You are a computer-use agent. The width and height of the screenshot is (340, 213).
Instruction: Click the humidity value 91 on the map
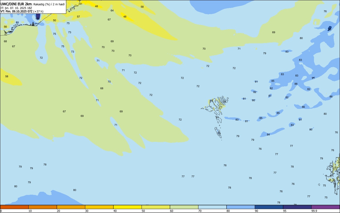coord(313,78)
